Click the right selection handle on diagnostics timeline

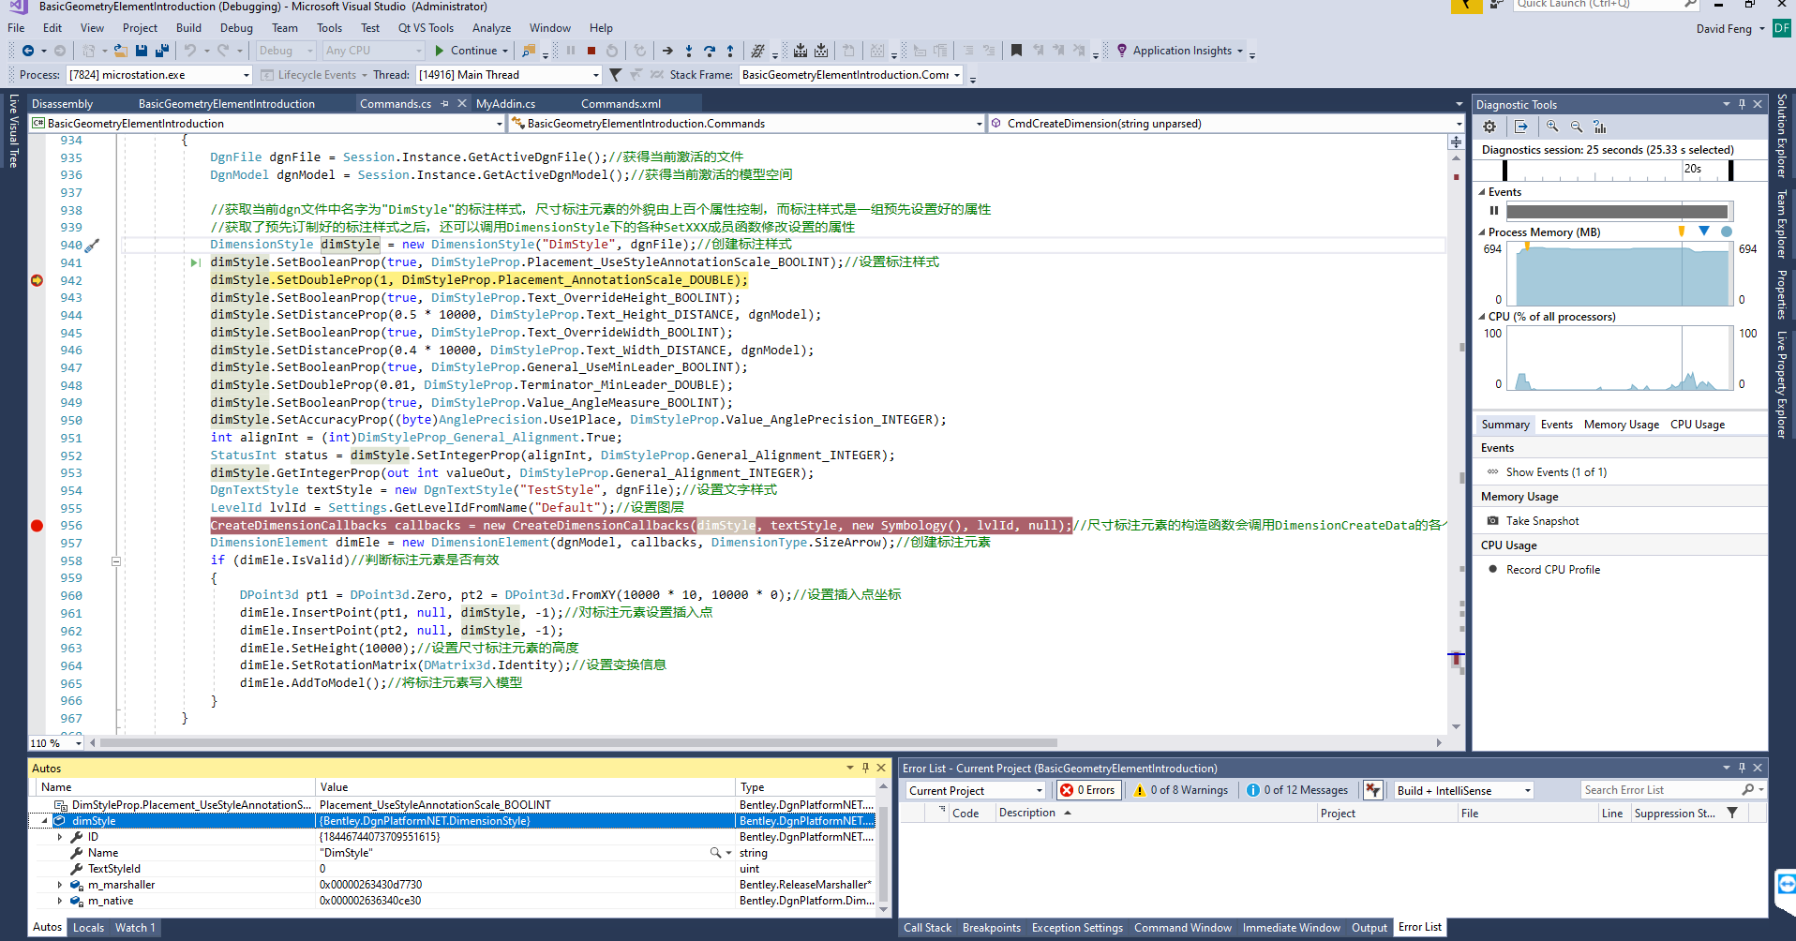coord(1730,170)
